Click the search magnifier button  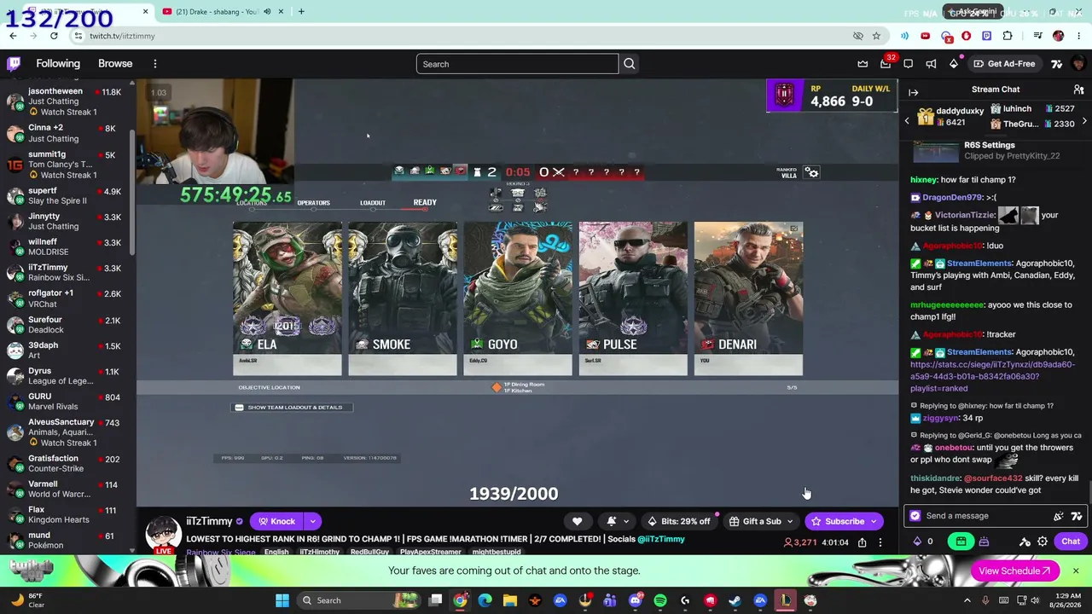click(630, 64)
